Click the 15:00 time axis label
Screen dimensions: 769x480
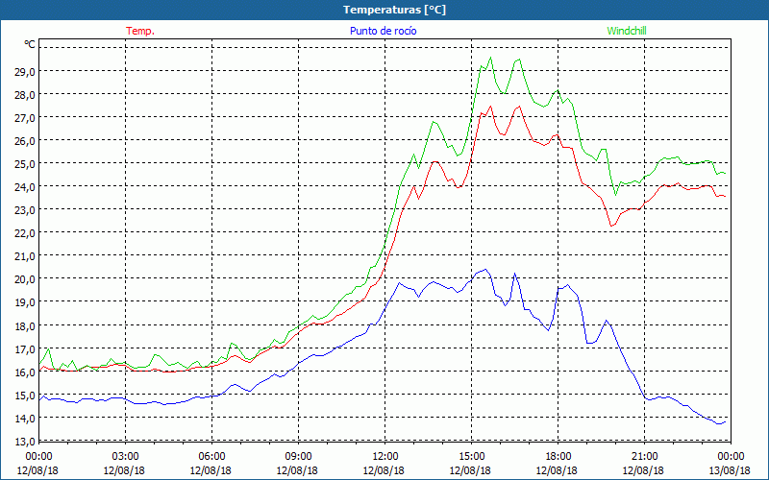[471, 456]
